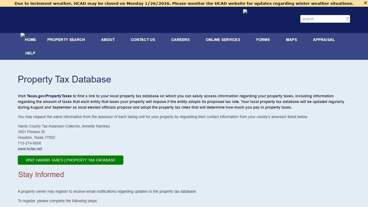Viewport: 368px width, 207px height.
Task: Click the Stay Informed heading
Action: pyautogui.click(x=41, y=174)
